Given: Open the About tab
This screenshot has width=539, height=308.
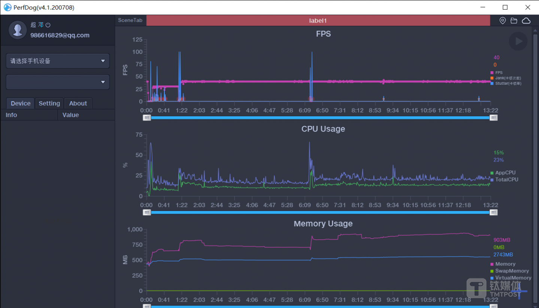Looking at the screenshot, I should click(78, 103).
